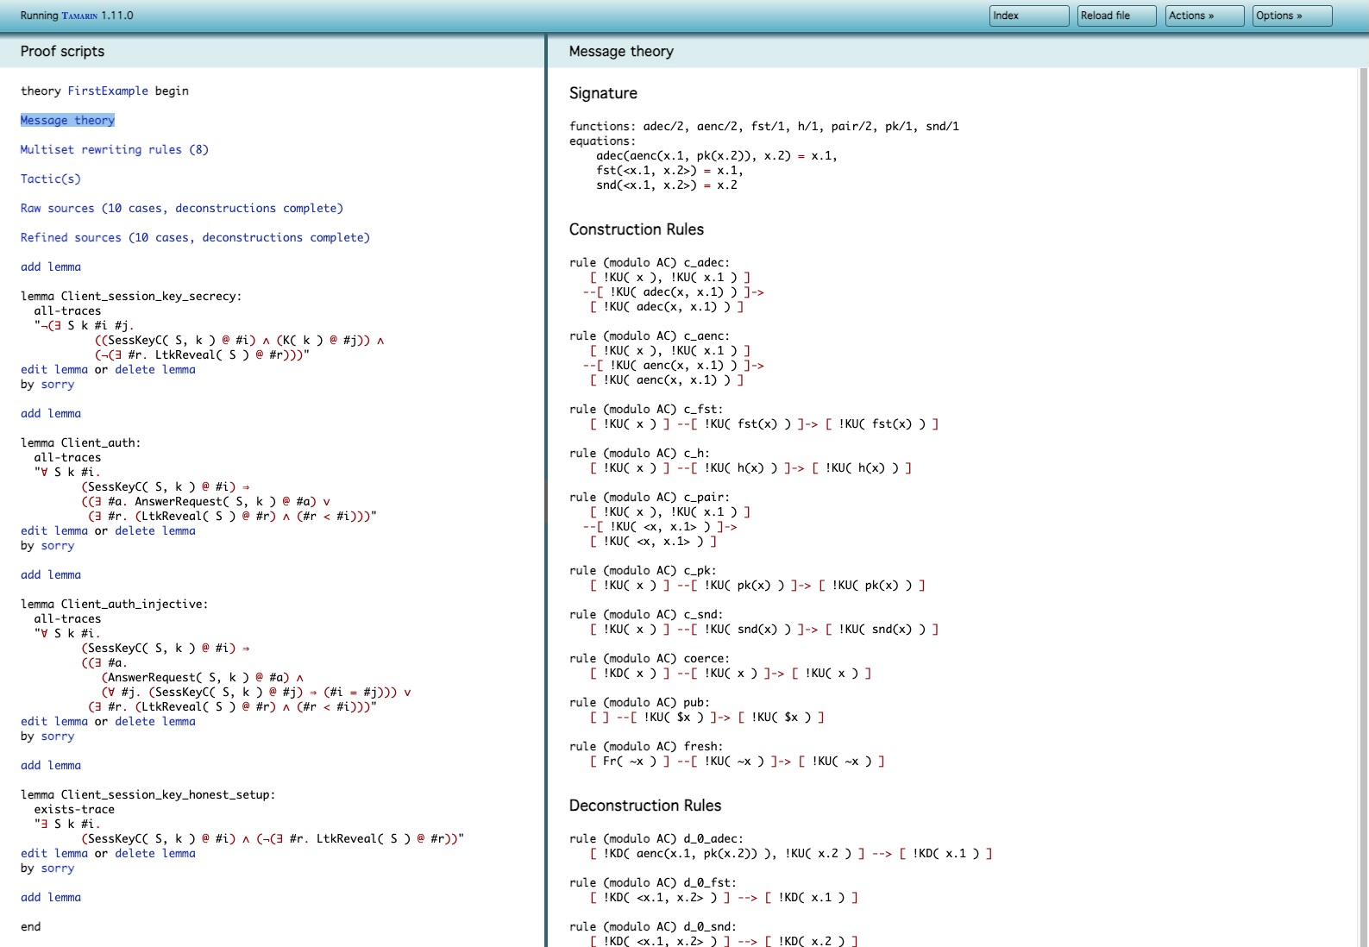Click edit lemma for Client_session_key_honest_setup

(x=54, y=853)
